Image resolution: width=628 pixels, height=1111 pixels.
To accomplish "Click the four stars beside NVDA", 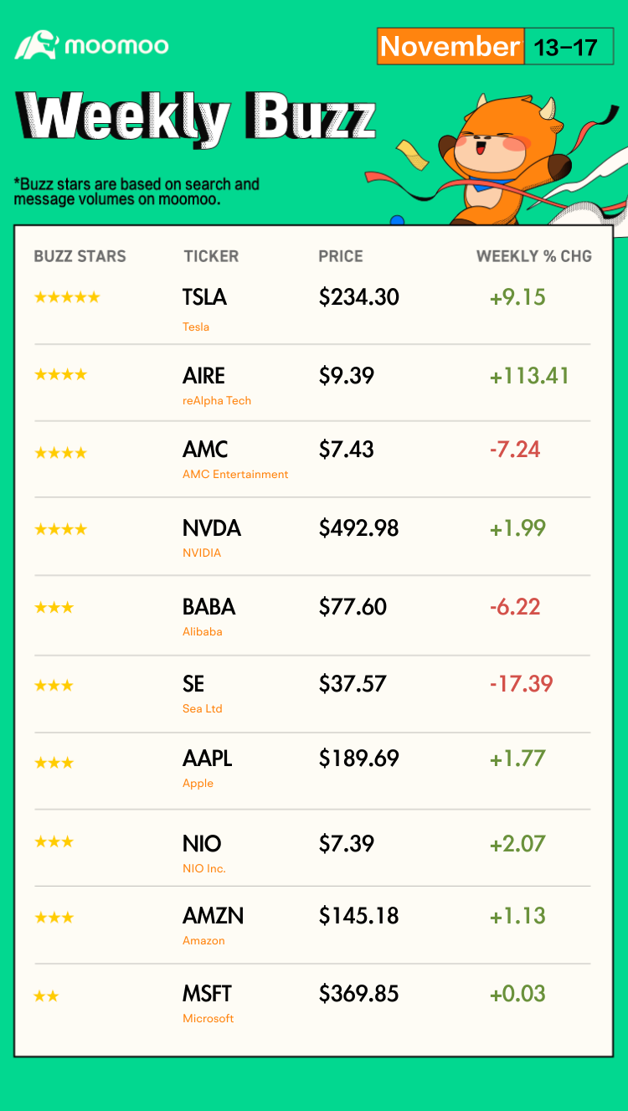I will click(60, 529).
